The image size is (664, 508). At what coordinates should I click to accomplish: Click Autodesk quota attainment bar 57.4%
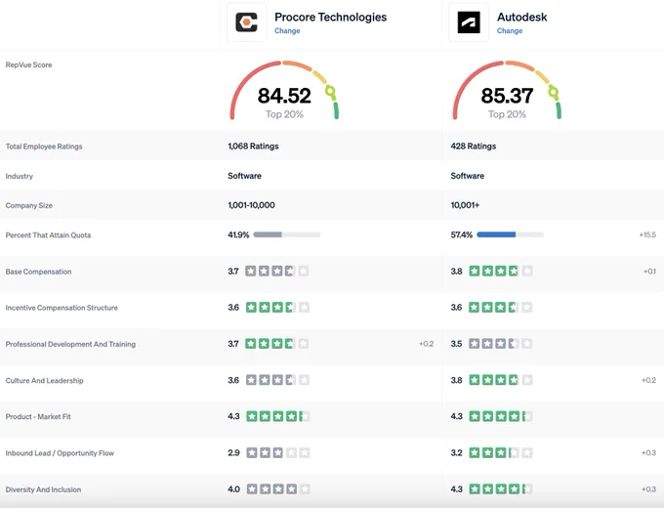(x=510, y=234)
